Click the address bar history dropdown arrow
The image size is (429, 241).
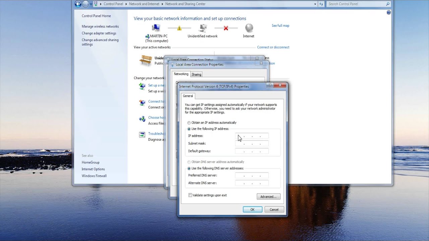pos(315,4)
